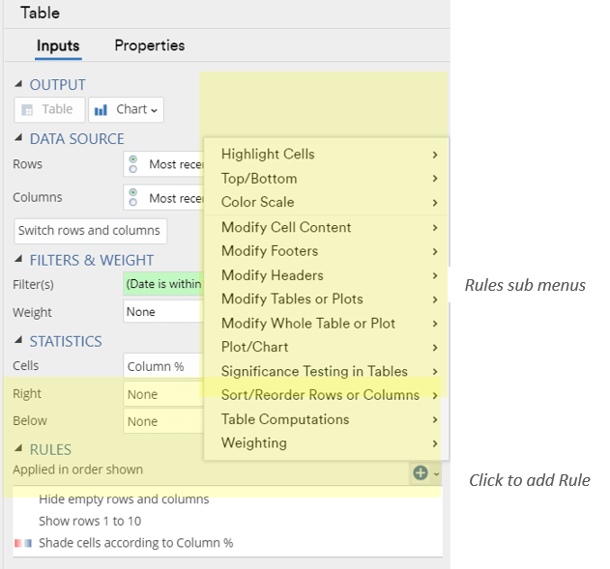Select the top radio button for Columns
The width and height of the screenshot is (610, 569).
(x=132, y=192)
